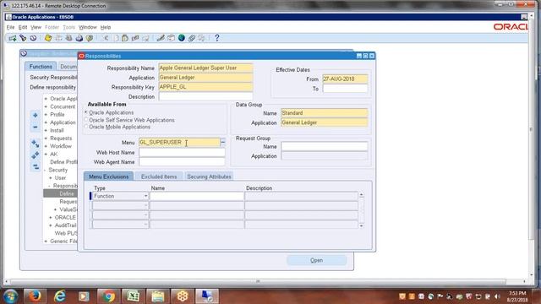
Task: Click the ORACLE tree item
Action: [65, 218]
